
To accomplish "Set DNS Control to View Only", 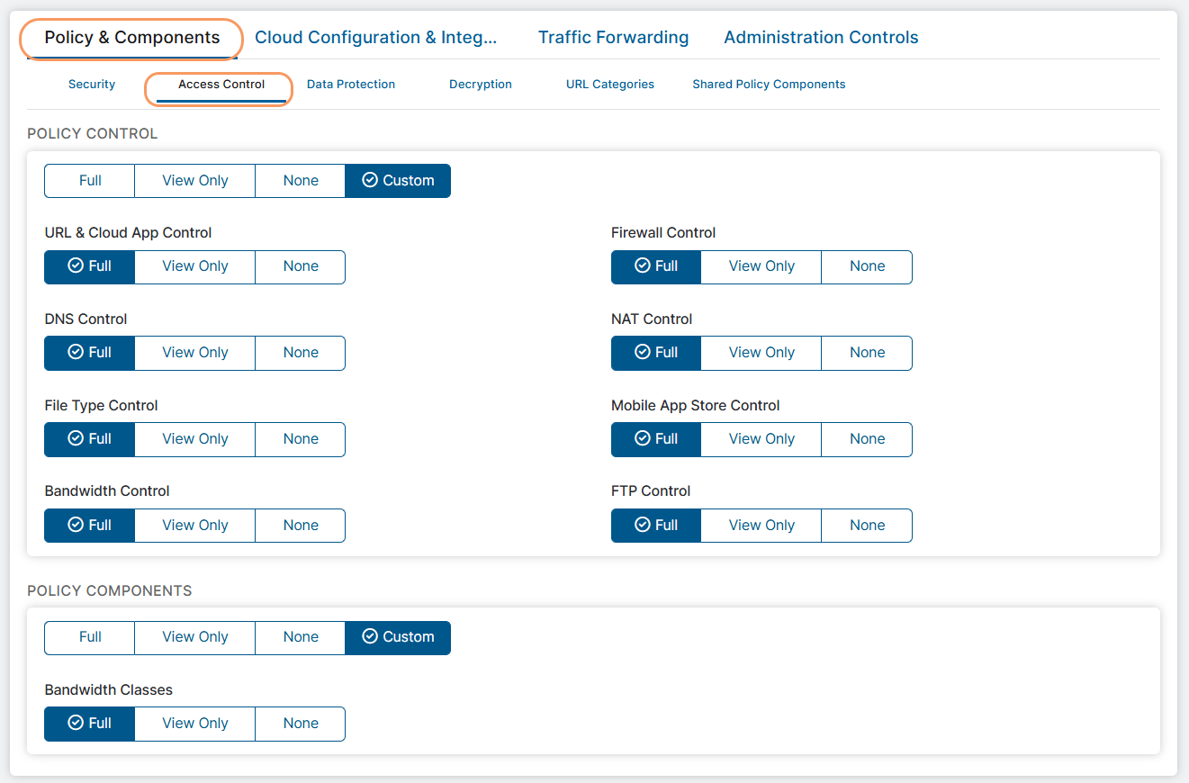I will (x=195, y=353).
